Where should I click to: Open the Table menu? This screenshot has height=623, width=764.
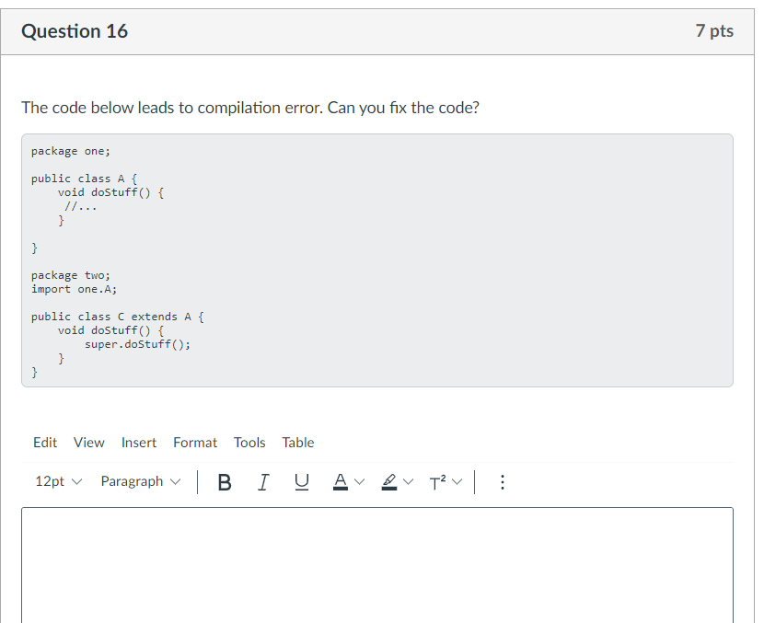297,443
